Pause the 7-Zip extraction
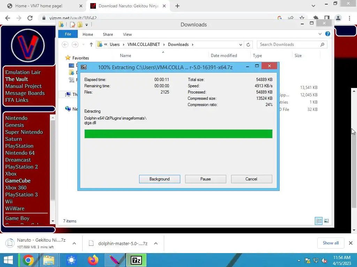Viewport: 357px width, 267px height. pos(205,179)
